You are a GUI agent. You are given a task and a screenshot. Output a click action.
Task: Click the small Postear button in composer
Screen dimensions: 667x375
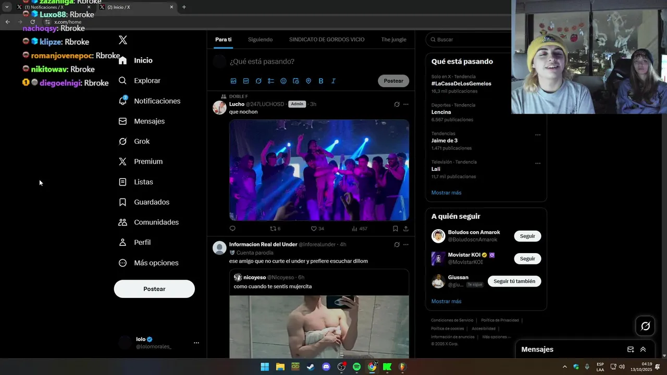(x=393, y=81)
